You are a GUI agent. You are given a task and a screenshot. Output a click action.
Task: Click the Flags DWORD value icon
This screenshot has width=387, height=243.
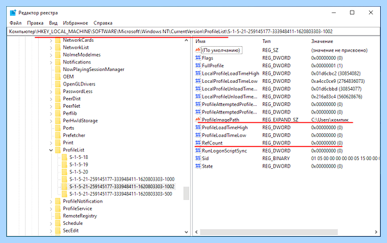click(x=198, y=58)
